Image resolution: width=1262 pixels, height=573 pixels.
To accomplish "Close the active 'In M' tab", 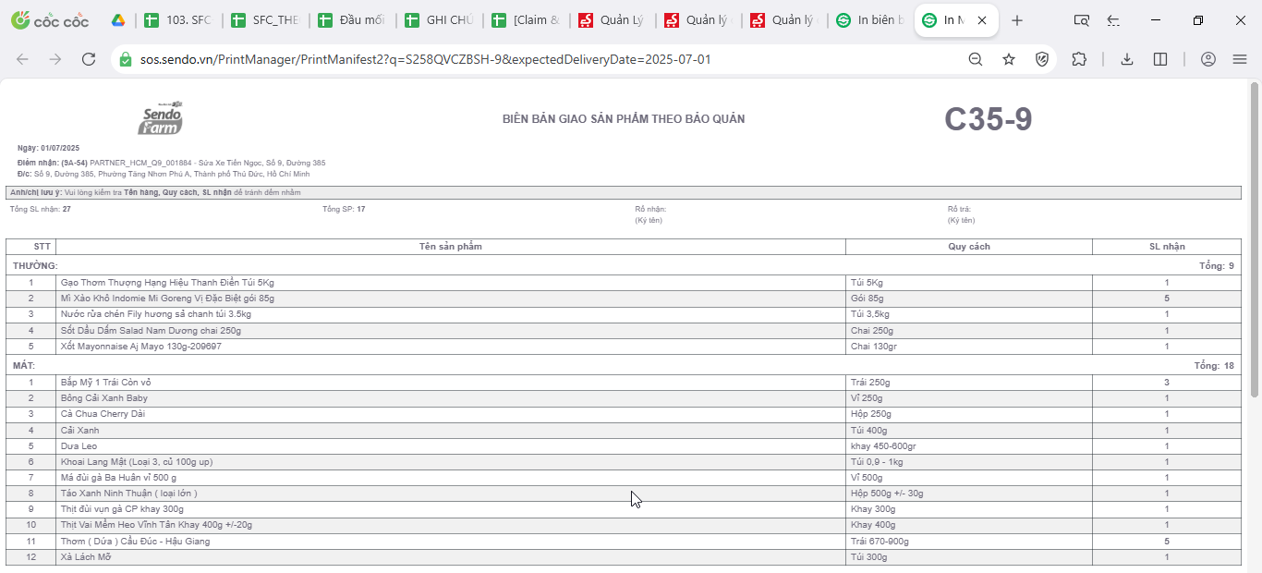I will [981, 20].
